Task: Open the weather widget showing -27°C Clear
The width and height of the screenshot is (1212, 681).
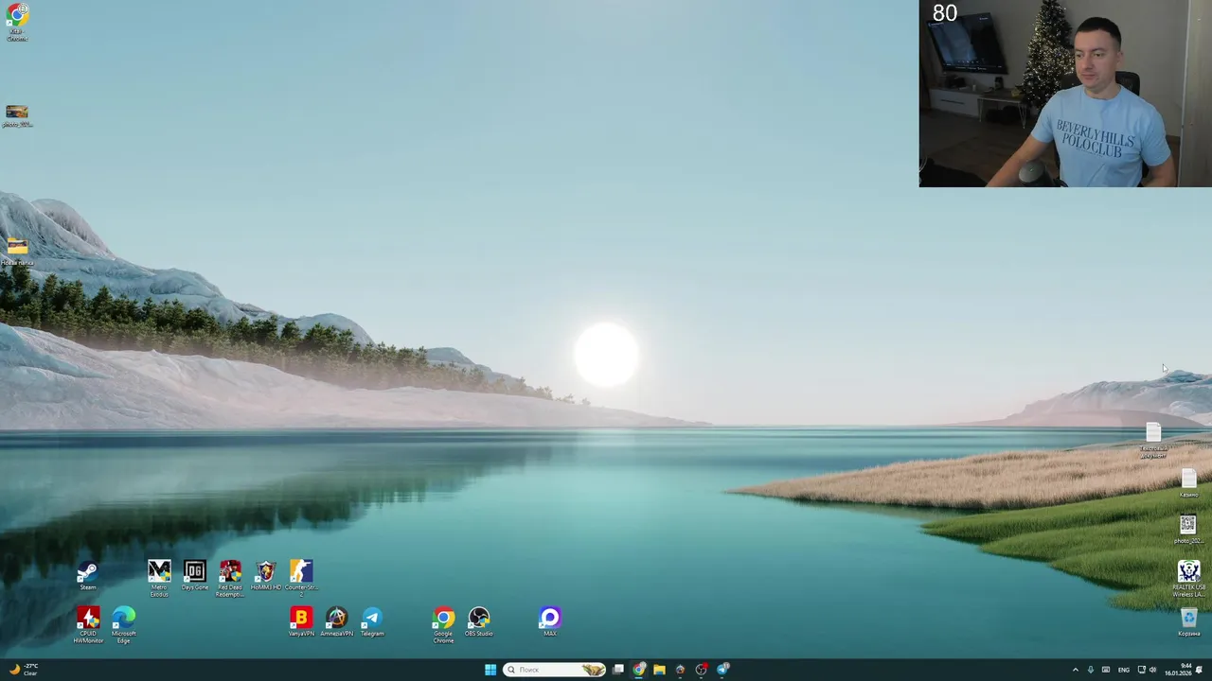Action: (23, 670)
